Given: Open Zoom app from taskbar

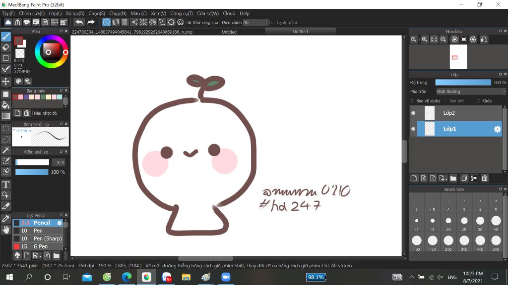Looking at the screenshot, I should 226,277.
